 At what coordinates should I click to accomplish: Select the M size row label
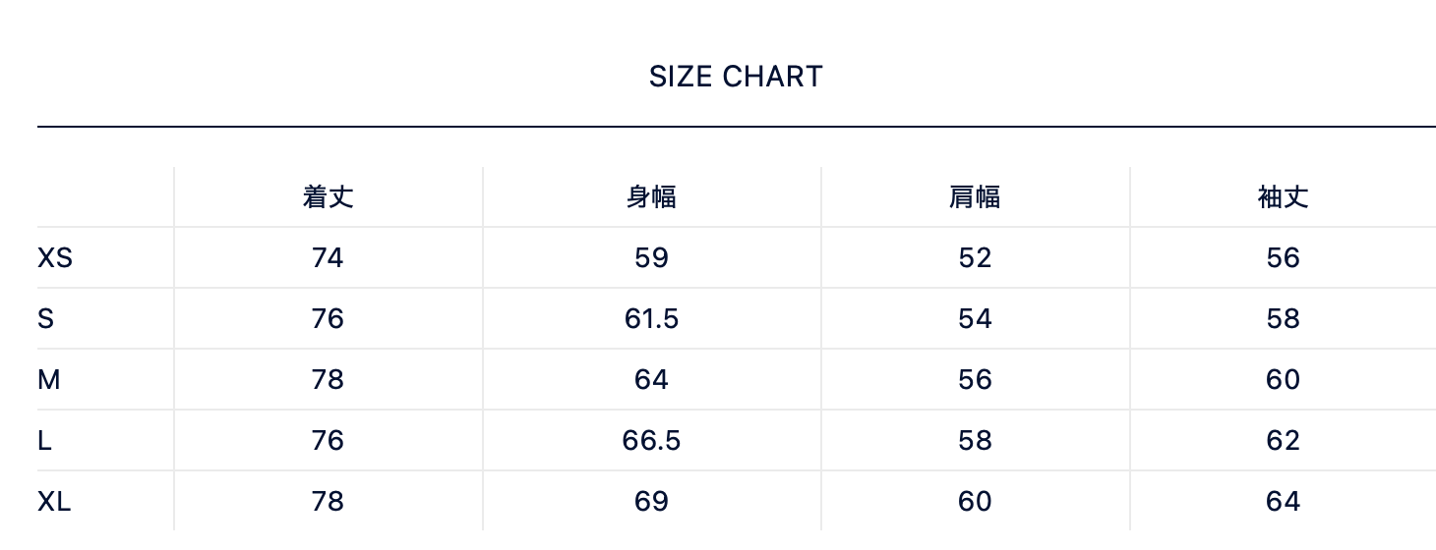tap(48, 380)
